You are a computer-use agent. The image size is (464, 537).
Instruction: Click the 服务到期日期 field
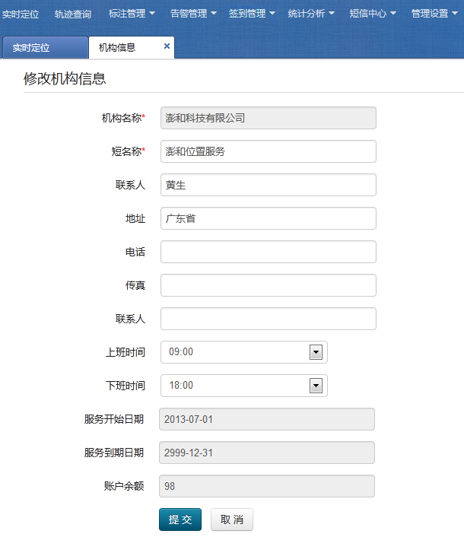coord(267,453)
